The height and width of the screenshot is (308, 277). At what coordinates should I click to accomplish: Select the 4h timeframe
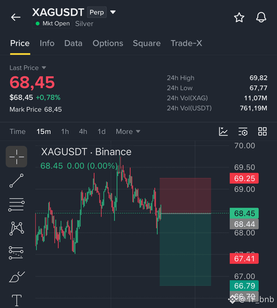tap(83, 131)
